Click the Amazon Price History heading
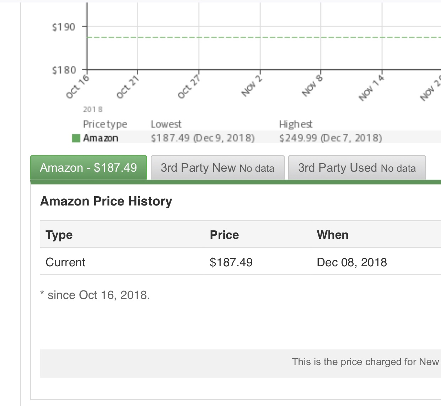Screen dimensions: 441x406 pyautogui.click(x=106, y=201)
